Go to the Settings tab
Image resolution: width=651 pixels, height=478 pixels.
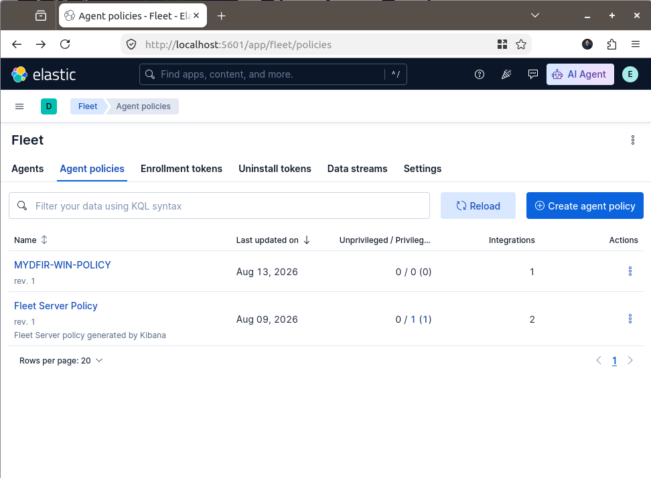click(422, 169)
